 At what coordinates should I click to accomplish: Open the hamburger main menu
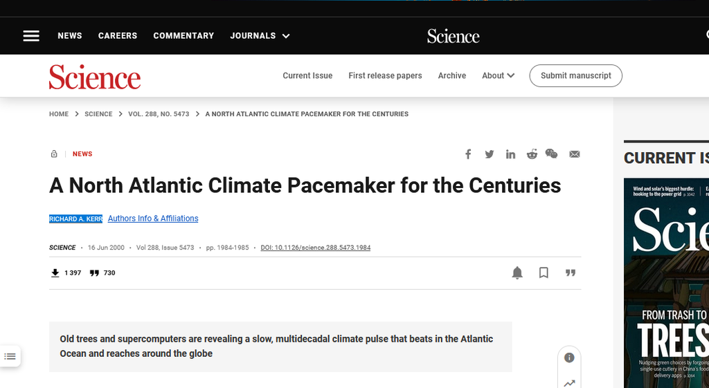[x=31, y=36]
